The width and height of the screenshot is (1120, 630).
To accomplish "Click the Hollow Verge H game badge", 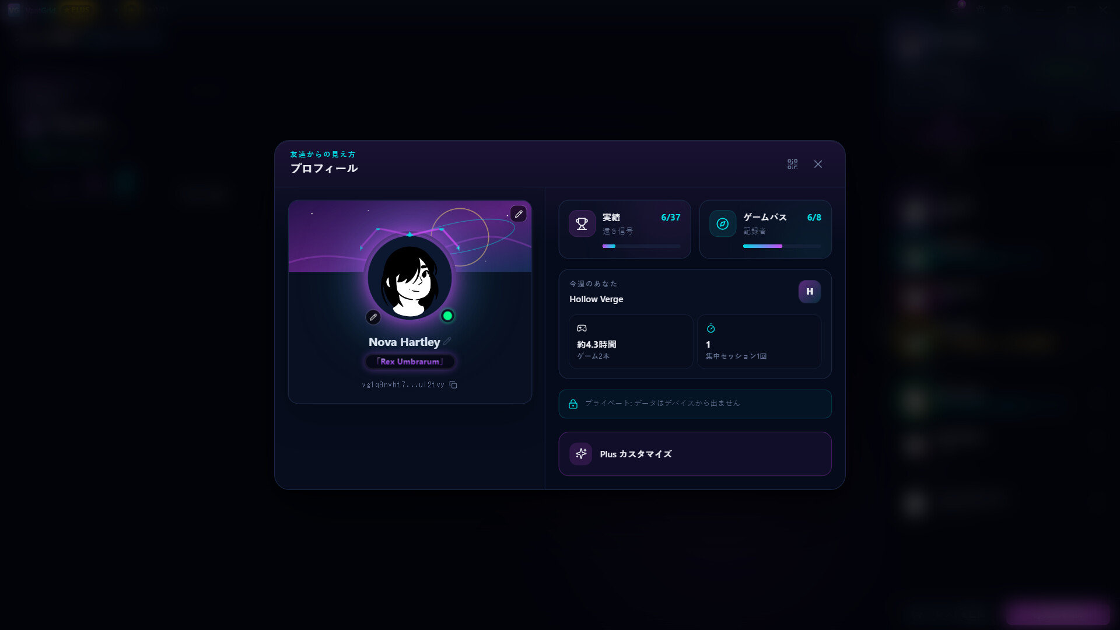I will tap(810, 292).
